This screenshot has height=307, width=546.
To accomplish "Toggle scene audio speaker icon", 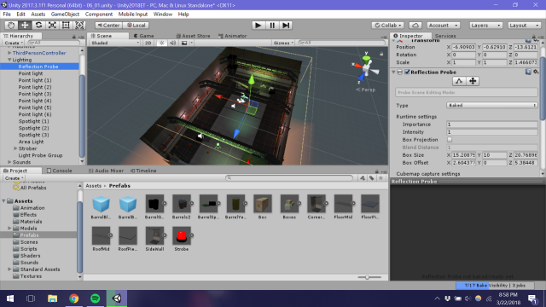I will point(172,43).
